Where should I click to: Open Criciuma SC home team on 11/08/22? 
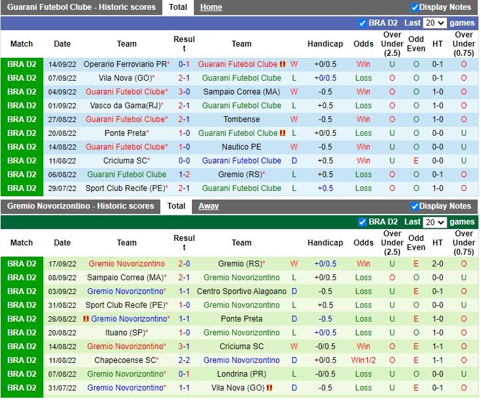click(x=125, y=161)
